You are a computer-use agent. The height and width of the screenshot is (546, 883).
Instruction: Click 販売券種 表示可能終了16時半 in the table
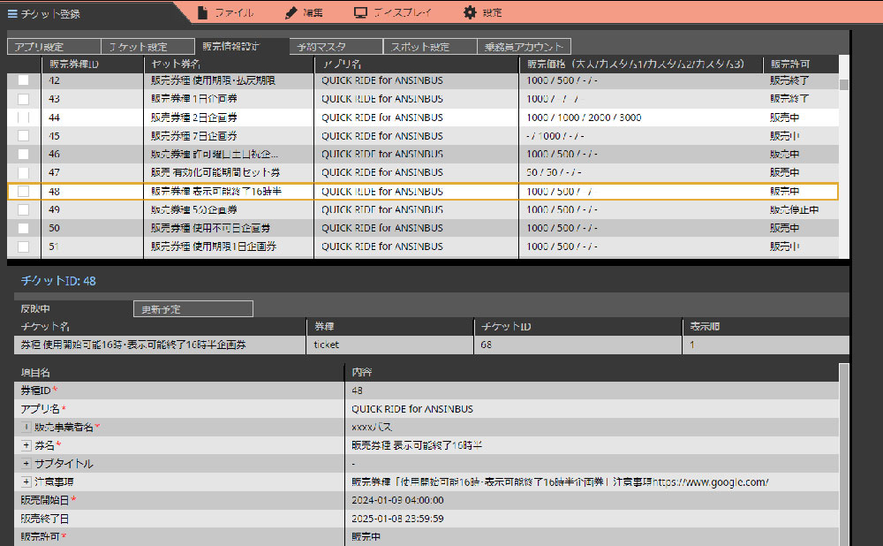click(x=216, y=192)
